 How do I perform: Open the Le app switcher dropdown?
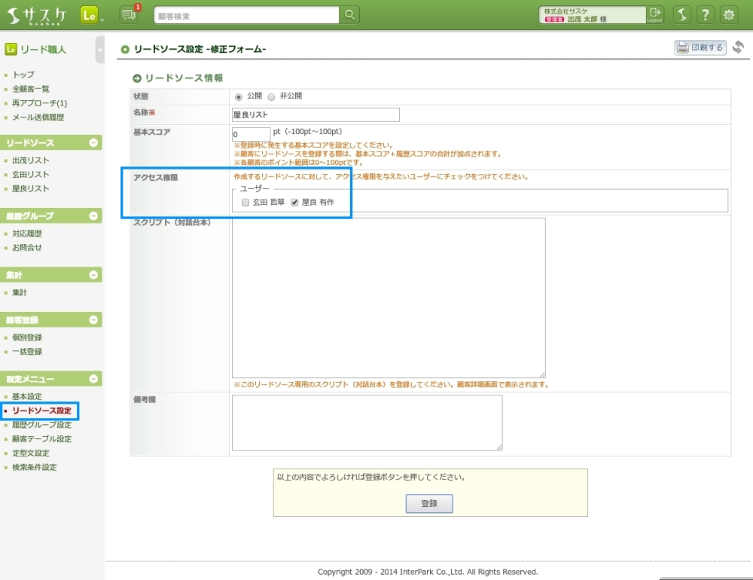point(92,15)
